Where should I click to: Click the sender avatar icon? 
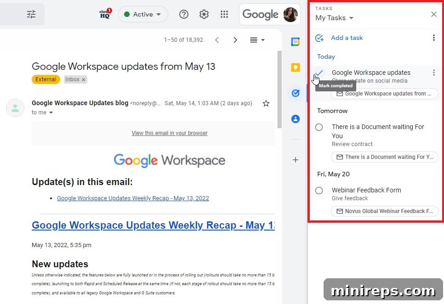(15, 108)
